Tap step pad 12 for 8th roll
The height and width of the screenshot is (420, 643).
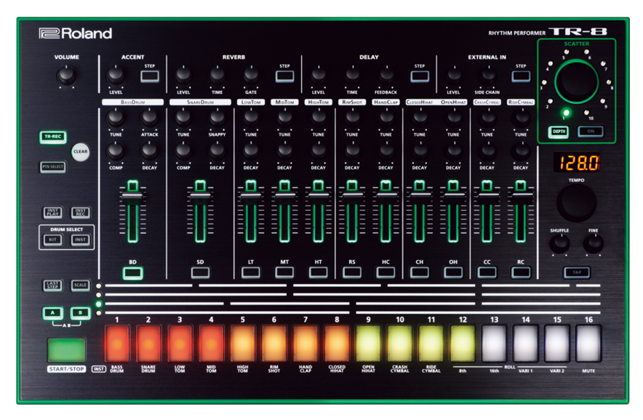pos(463,344)
